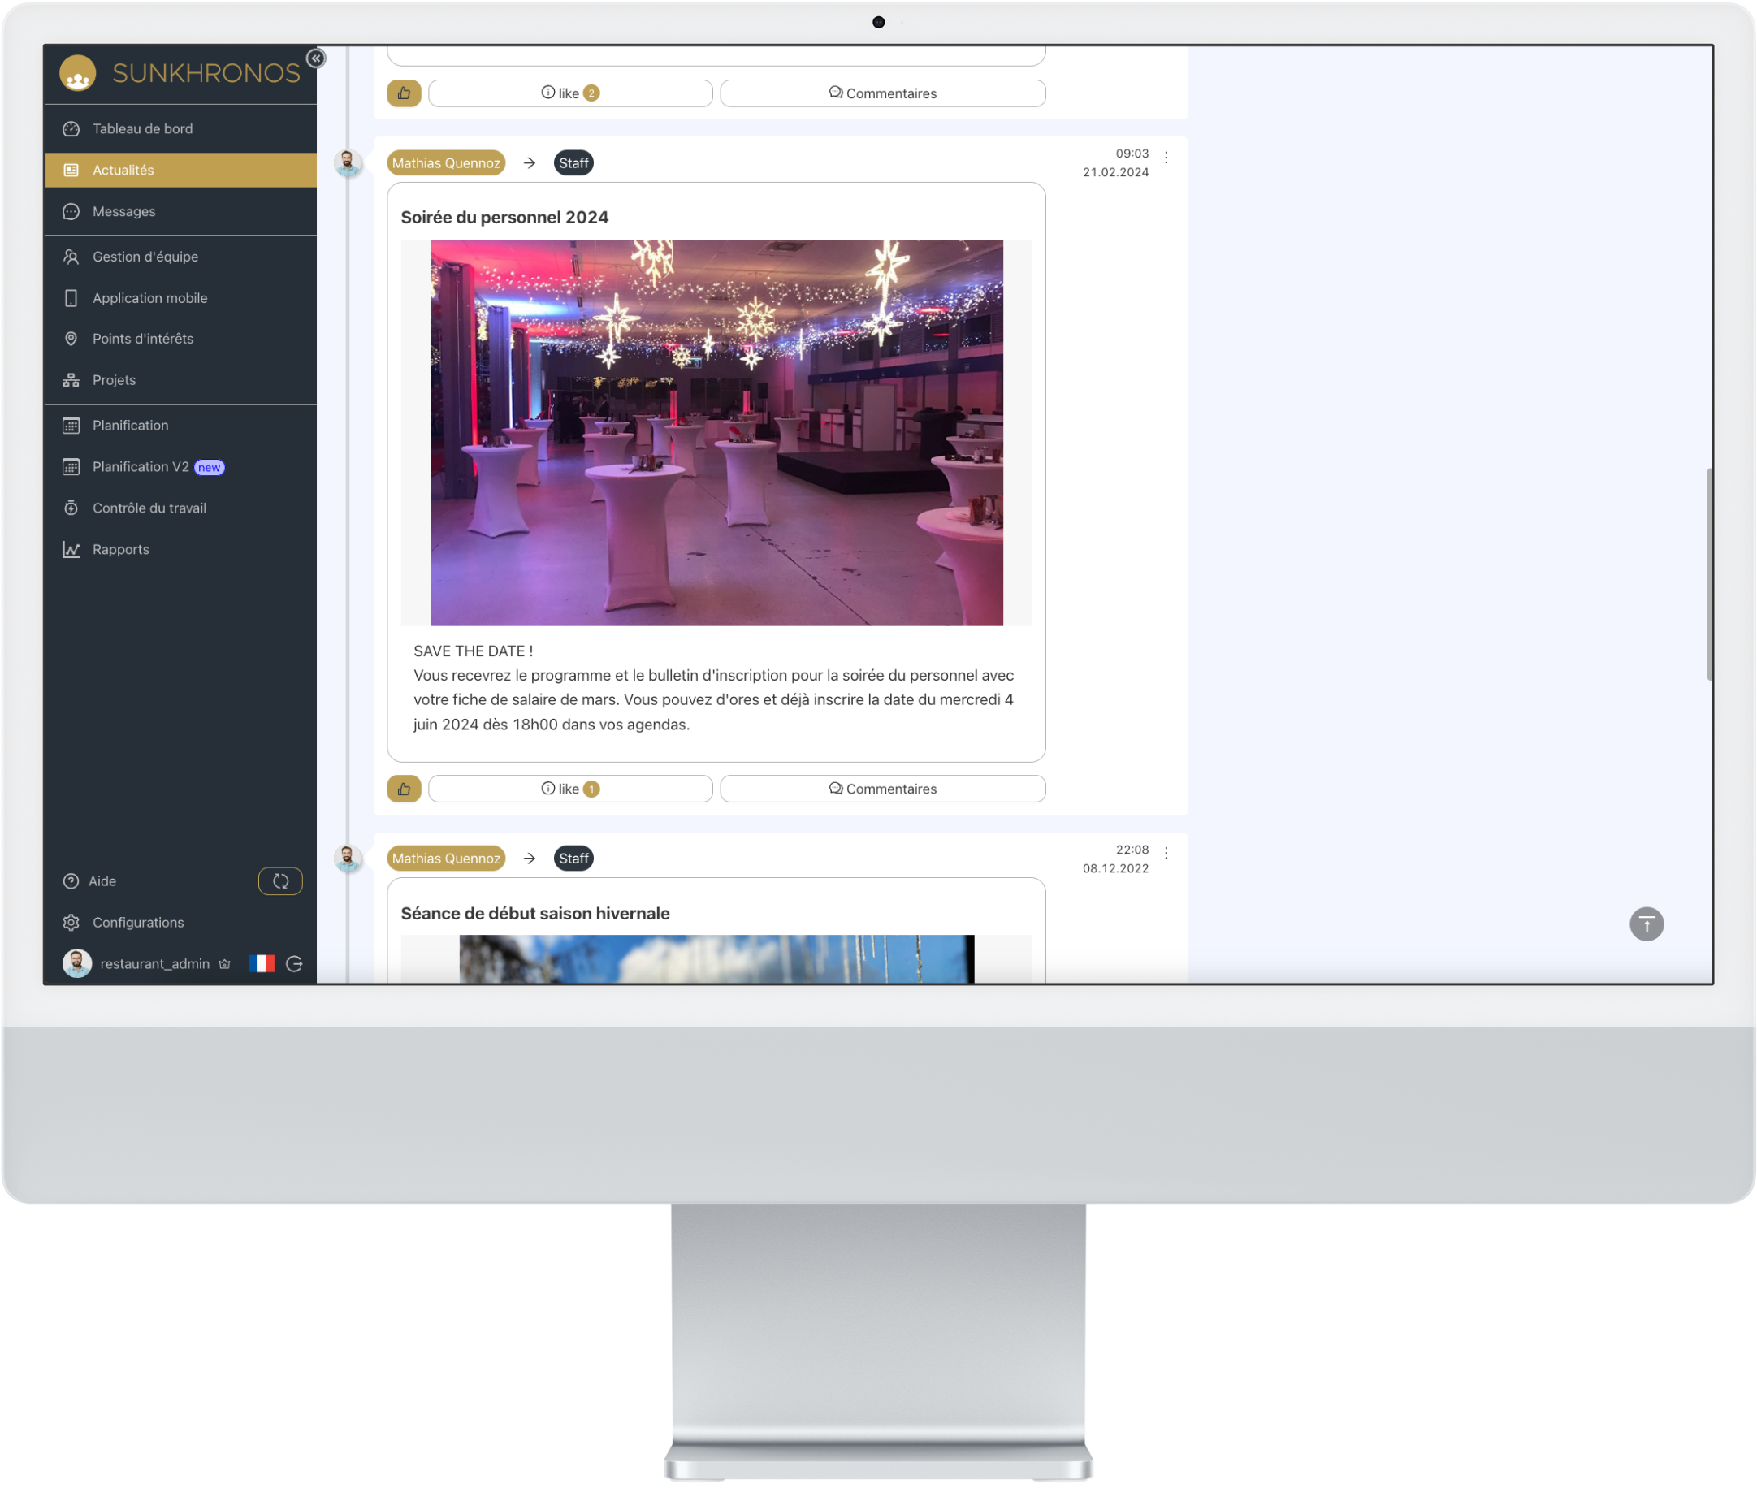View likes list showing 2 likes
This screenshot has height=1488, width=1757.
click(570, 93)
